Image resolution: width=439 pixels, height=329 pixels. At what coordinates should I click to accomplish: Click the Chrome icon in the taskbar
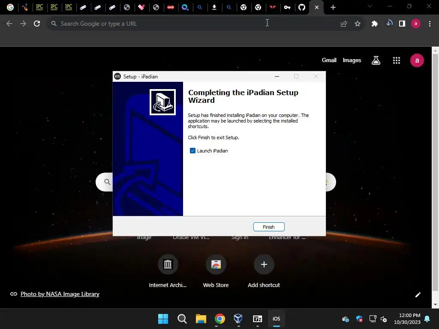(220, 319)
